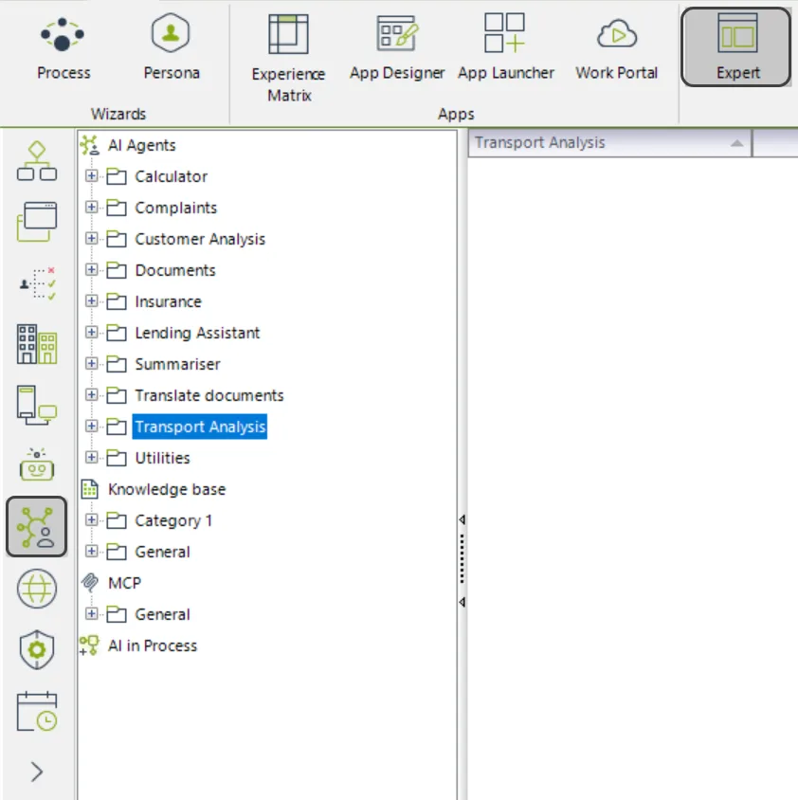The width and height of the screenshot is (798, 800).
Task: Select General folder under MCP
Action: click(x=162, y=614)
